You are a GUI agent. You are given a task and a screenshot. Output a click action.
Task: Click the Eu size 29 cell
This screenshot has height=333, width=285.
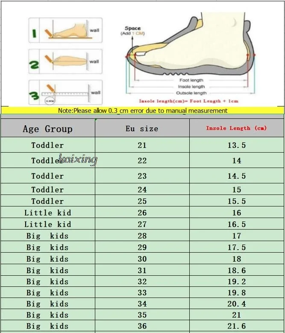tap(142, 247)
